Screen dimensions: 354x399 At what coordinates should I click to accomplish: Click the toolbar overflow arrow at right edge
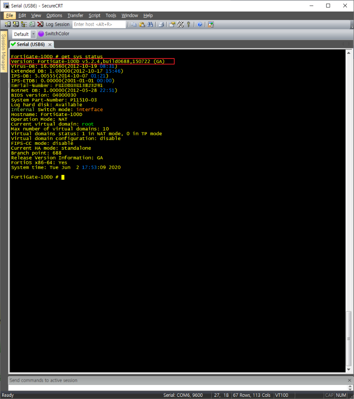tap(352, 27)
